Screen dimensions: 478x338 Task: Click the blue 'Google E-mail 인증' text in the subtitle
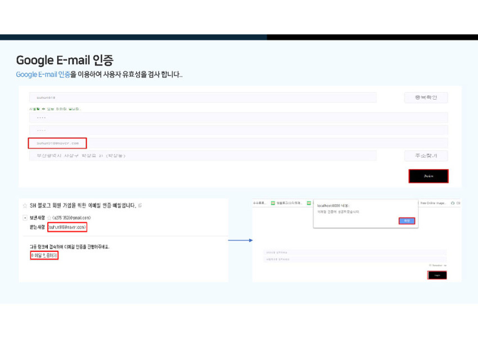pyautogui.click(x=43, y=75)
